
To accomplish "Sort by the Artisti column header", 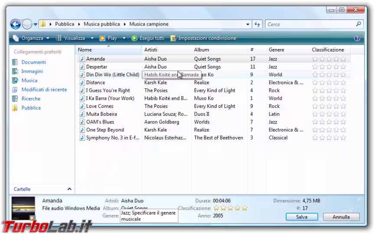I will coord(151,50).
